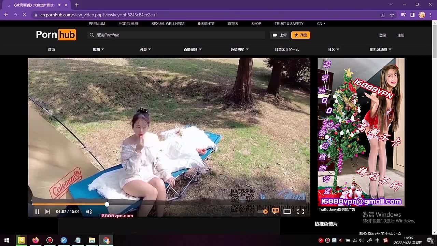Open the 注册 sign-up link
Image resolution: width=437 pixels, height=246 pixels.
point(401,35)
